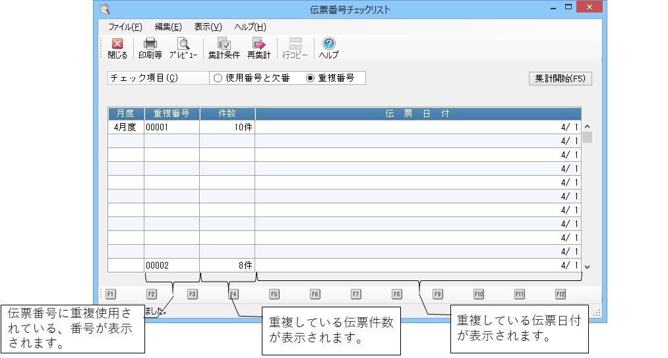The width and height of the screenshot is (668, 358).
Task: Open the 表示(V) menu
Action: [208, 27]
